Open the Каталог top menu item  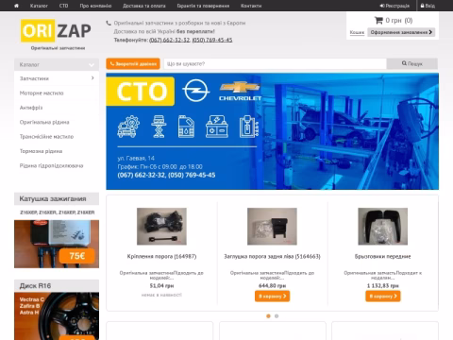click(39, 6)
